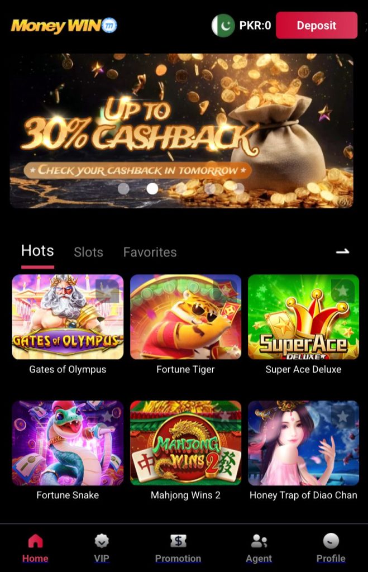
Task: Select the last banner carousel dot
Action: point(239,189)
